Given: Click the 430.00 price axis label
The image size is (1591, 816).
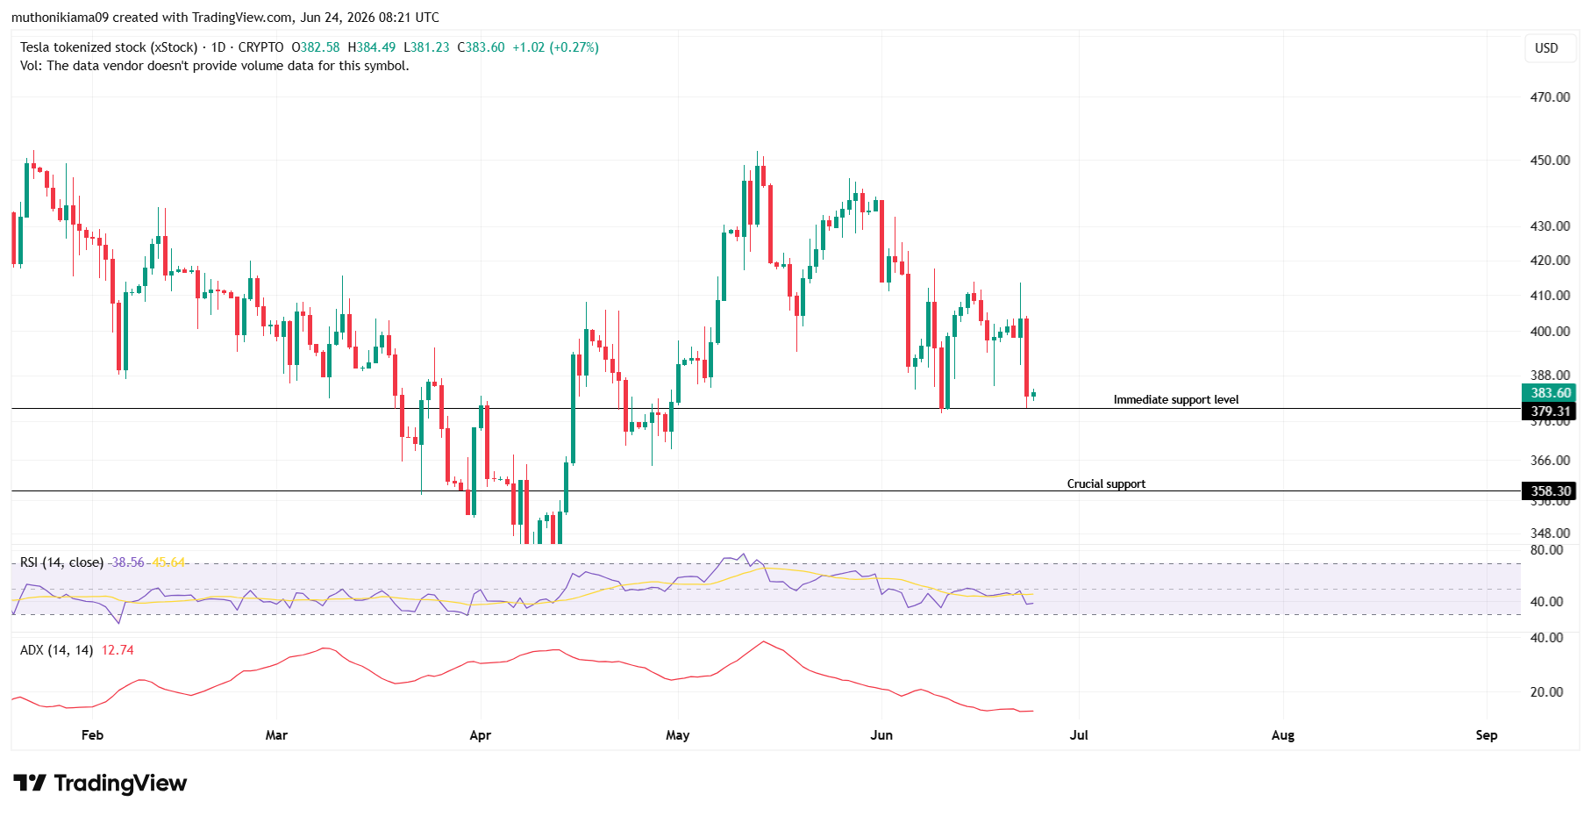Looking at the screenshot, I should click(x=1550, y=226).
